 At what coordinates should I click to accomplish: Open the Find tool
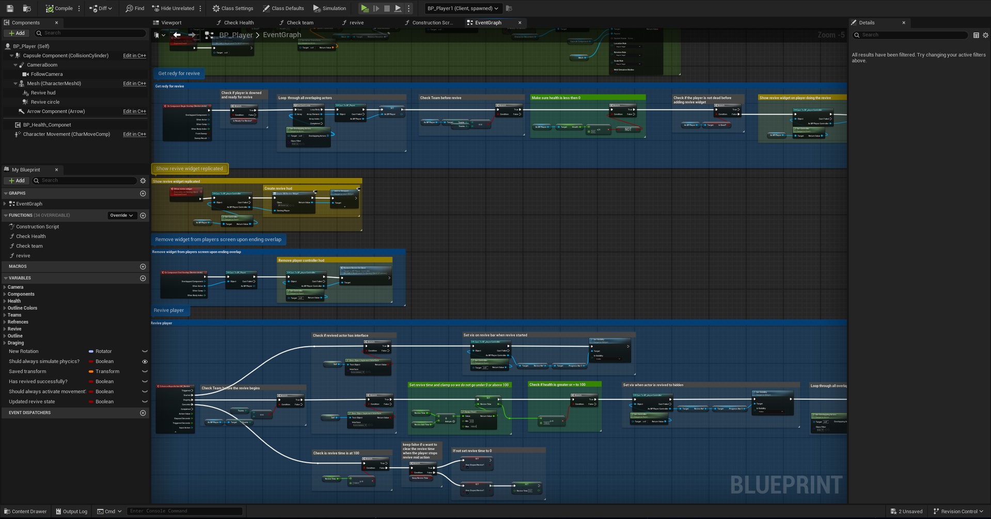click(x=135, y=8)
